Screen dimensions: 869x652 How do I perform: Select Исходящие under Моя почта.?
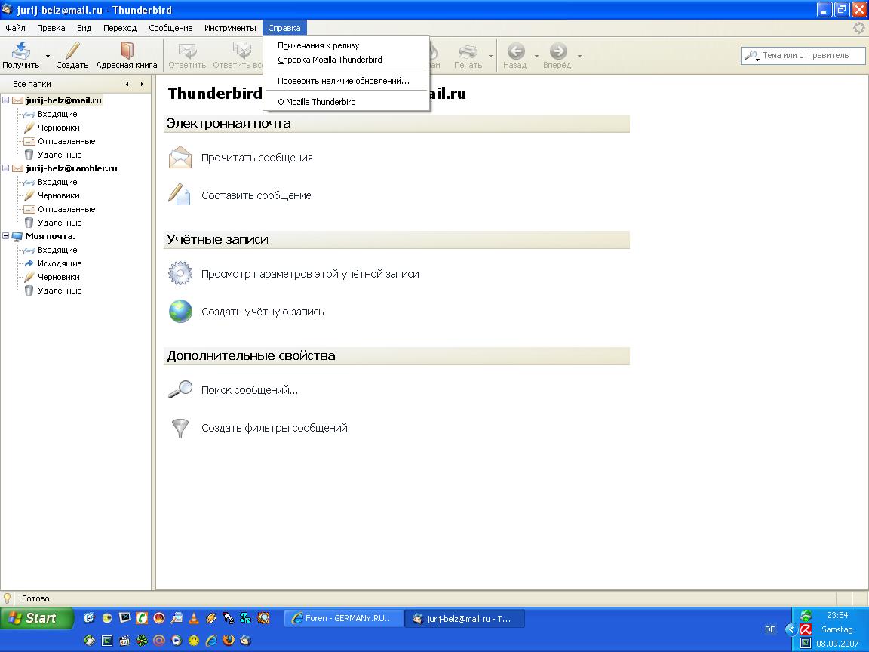coord(60,263)
